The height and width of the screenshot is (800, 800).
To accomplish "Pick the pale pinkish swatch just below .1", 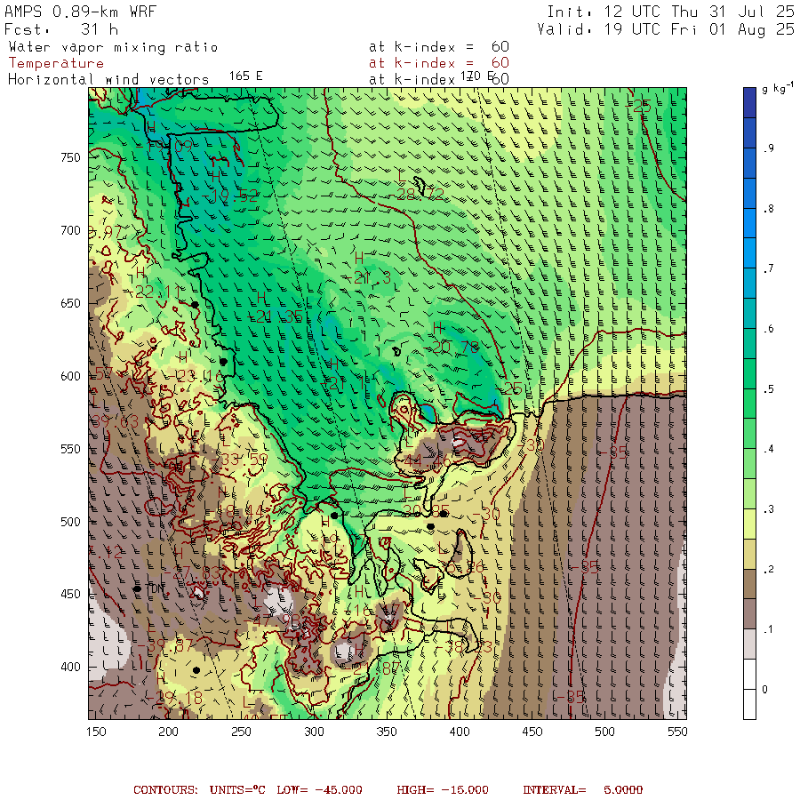I will [749, 644].
